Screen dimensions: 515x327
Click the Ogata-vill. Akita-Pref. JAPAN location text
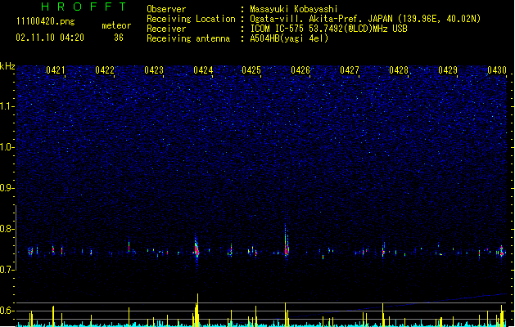coord(365,19)
